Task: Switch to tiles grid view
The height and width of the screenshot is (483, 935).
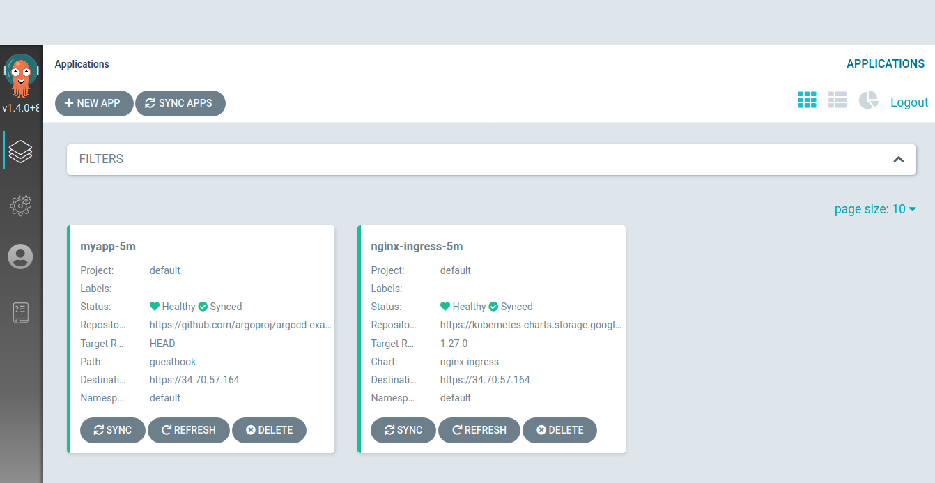Action: [807, 100]
